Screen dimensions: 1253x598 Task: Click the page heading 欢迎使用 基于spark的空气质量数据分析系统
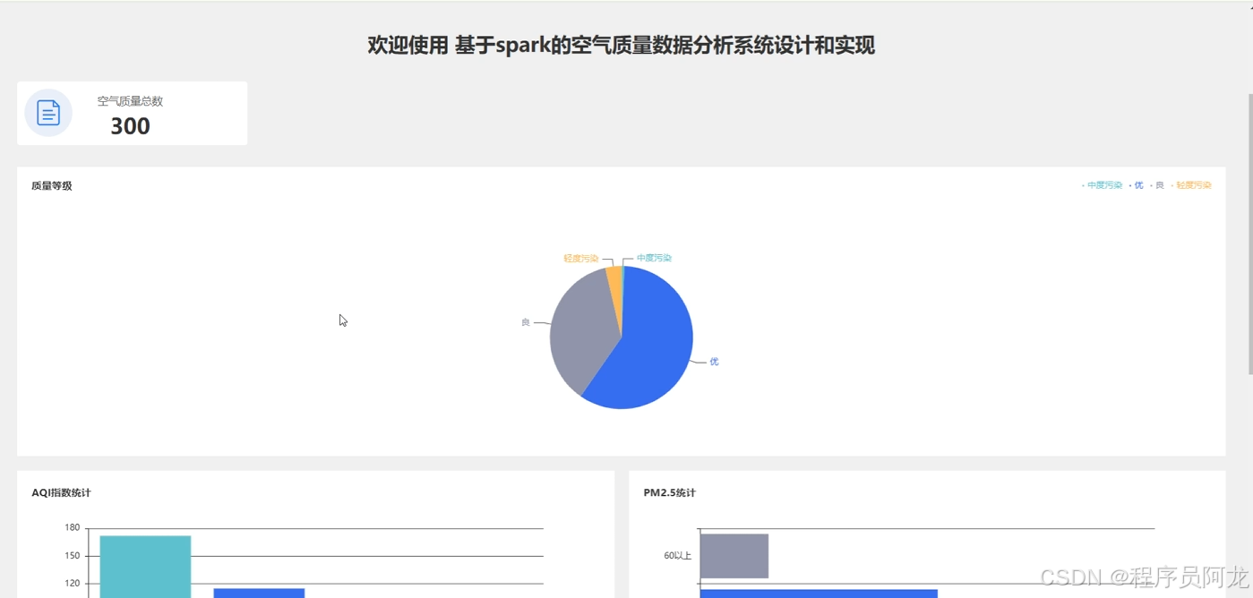[x=621, y=46]
